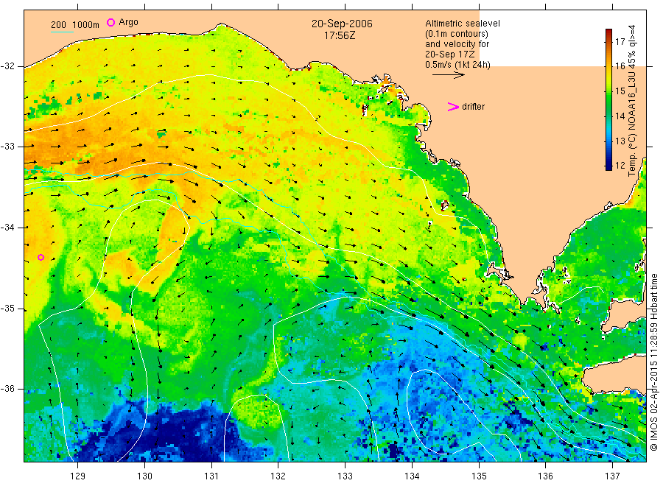
Task: Click the longitude label "134"
Action: pyautogui.click(x=412, y=476)
